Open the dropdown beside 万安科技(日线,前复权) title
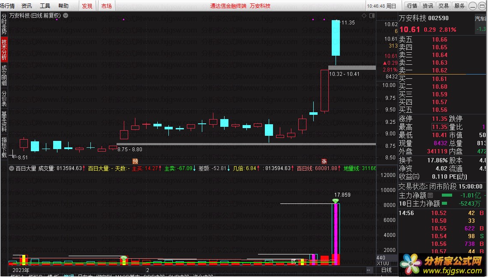 pyautogui.click(x=66, y=15)
